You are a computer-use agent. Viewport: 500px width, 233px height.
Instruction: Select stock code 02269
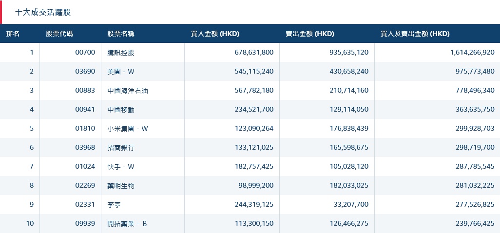(x=85, y=186)
